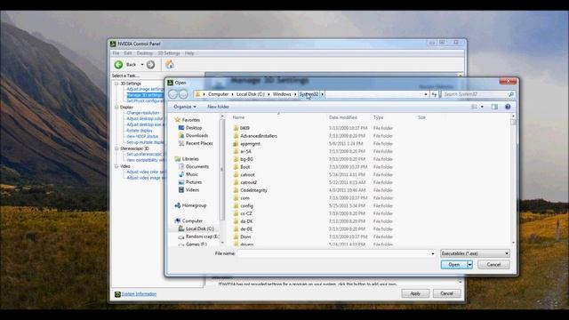
Task: Cancel the Open dialog
Action: (x=493, y=265)
